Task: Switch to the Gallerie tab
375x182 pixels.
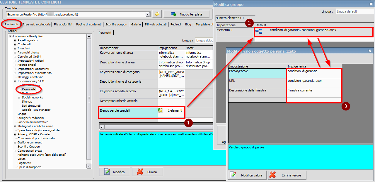Action: click(136, 25)
